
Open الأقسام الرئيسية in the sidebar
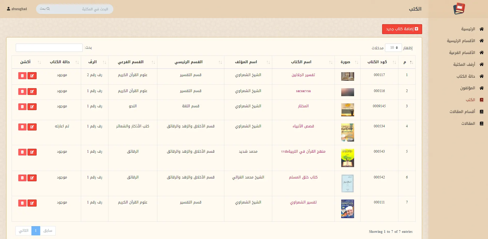[x=461, y=41]
